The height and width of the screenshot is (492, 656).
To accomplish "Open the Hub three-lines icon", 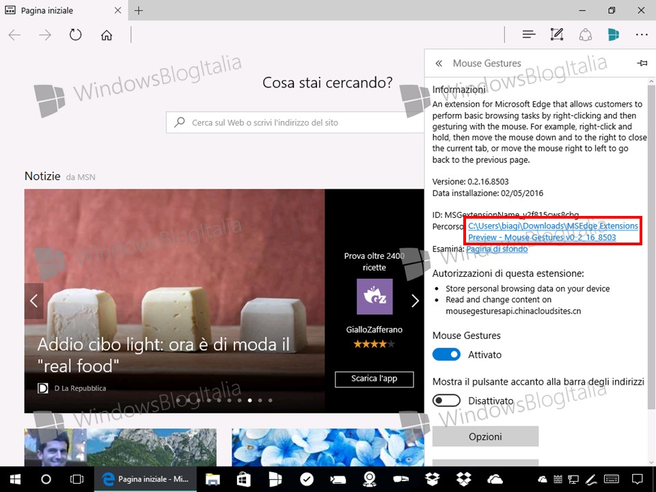I will (x=529, y=34).
